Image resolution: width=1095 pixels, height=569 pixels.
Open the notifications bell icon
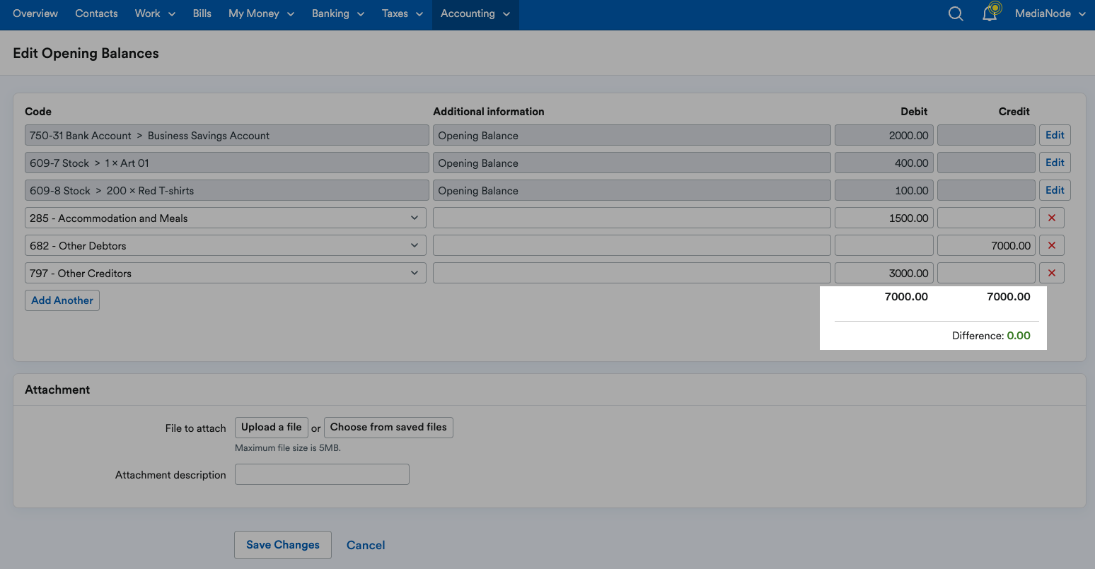(x=991, y=13)
